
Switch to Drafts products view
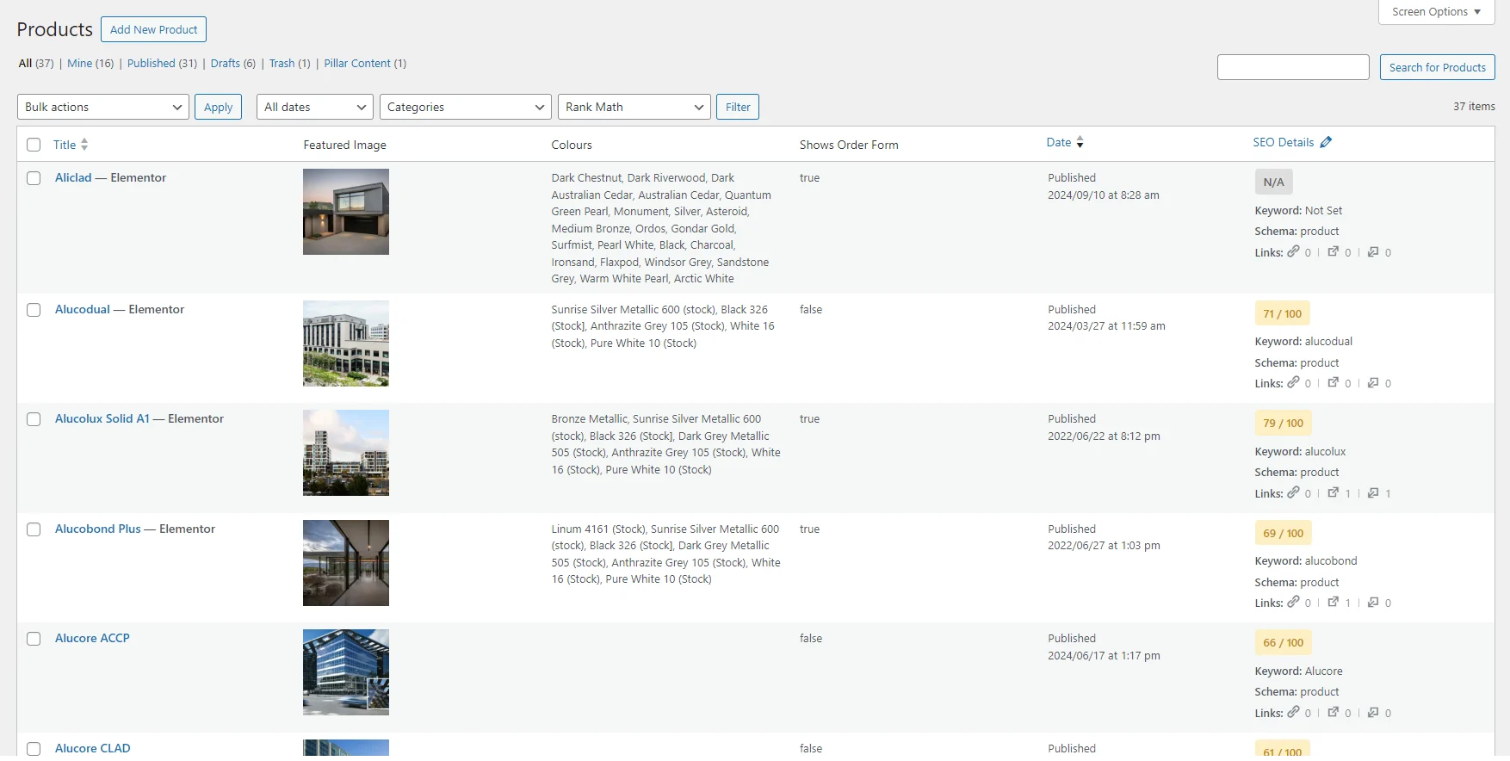click(226, 64)
